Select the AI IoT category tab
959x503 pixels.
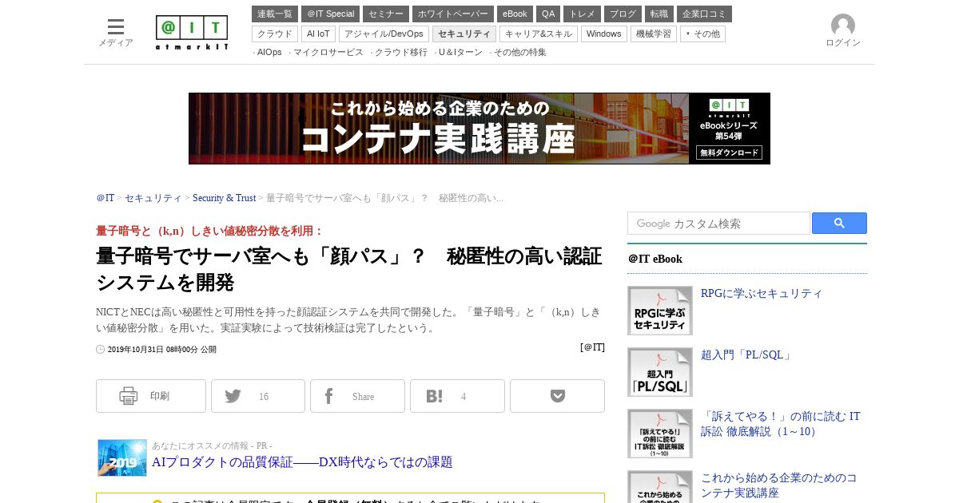click(x=318, y=34)
